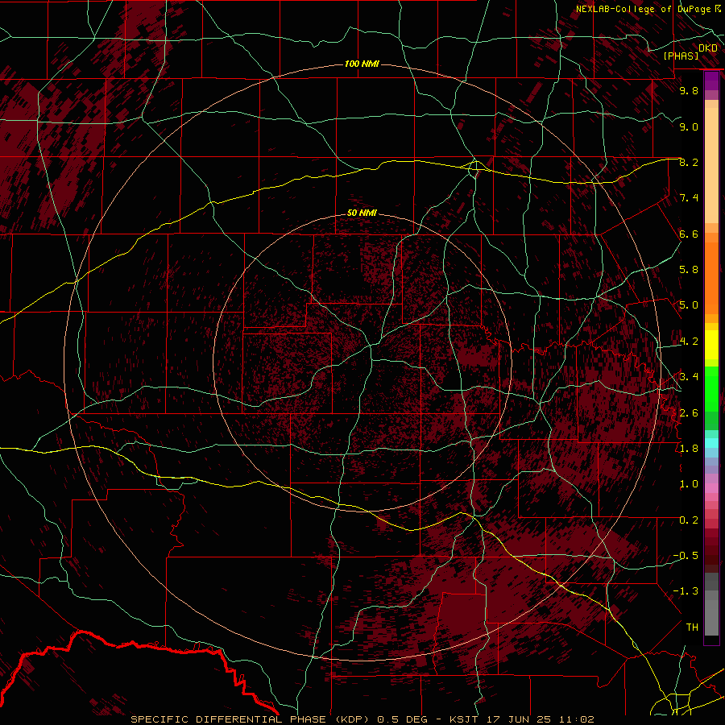725x725 pixels.
Task: Click the 1.8 scale value
Action: coord(689,449)
